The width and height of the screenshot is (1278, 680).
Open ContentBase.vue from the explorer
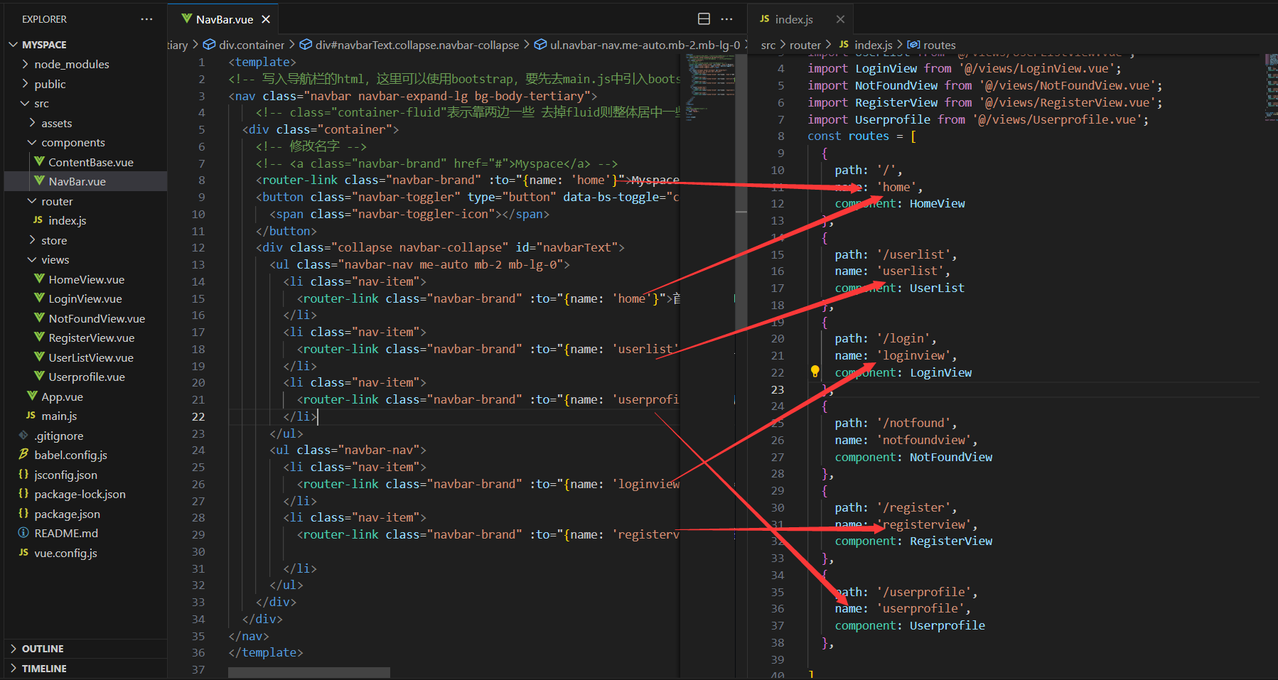[x=91, y=162]
